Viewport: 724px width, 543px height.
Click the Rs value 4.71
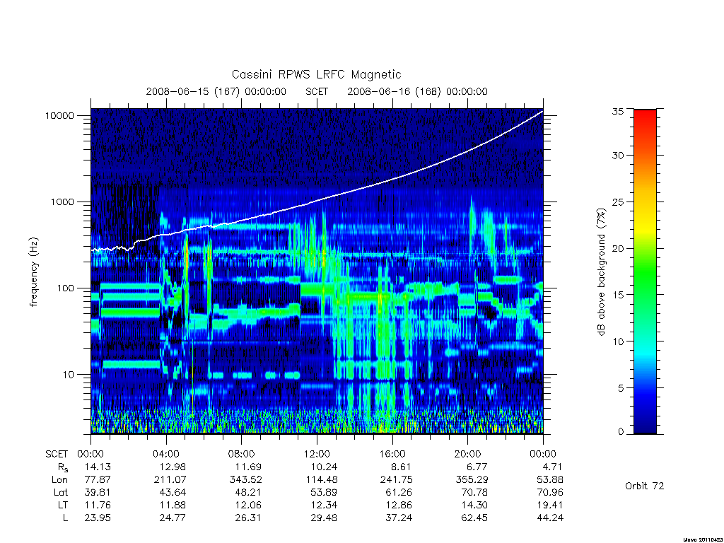tap(551, 467)
